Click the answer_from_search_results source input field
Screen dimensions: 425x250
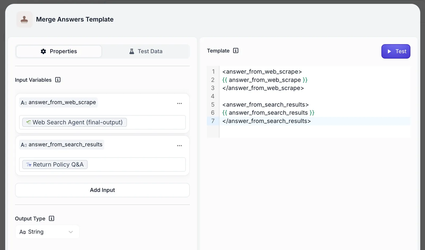(x=102, y=165)
